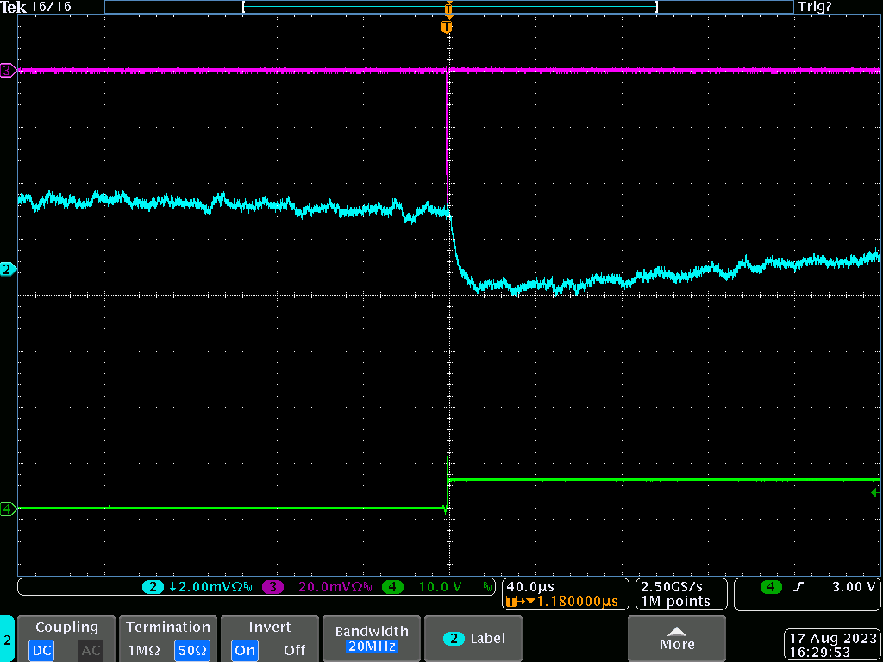Expand the More menu
The width and height of the screenshot is (883, 662).
tap(677, 638)
